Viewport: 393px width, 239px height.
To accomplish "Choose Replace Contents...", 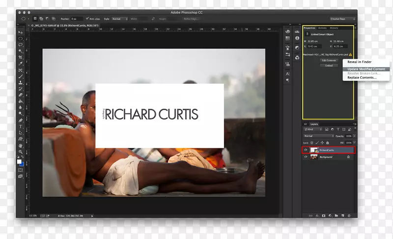I will pos(362,77).
